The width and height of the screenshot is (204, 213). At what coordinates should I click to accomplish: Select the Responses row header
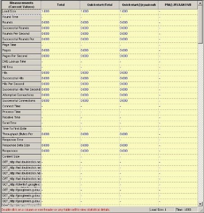(21, 151)
